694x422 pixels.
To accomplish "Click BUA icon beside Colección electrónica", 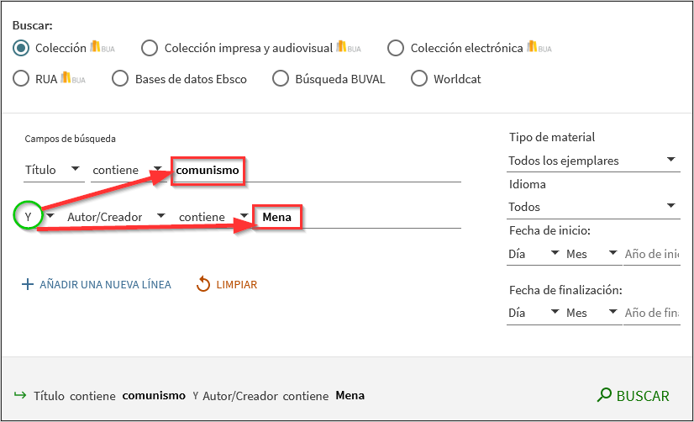I will point(539,48).
